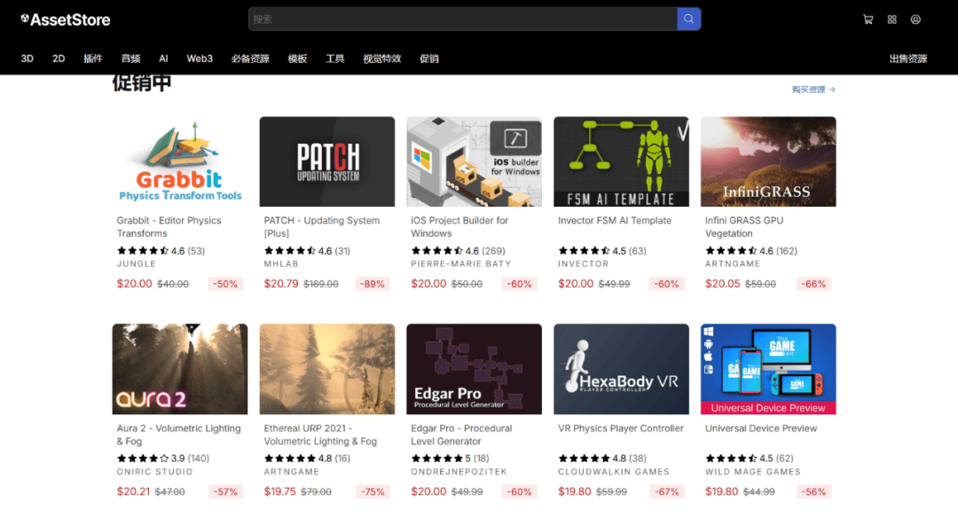The height and width of the screenshot is (510, 958).
Task: Click publisher name CLOUDWALKIN GAMES
Action: pos(614,472)
